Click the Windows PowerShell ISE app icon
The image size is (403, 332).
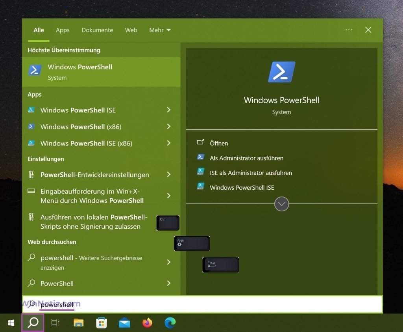pyautogui.click(x=31, y=110)
